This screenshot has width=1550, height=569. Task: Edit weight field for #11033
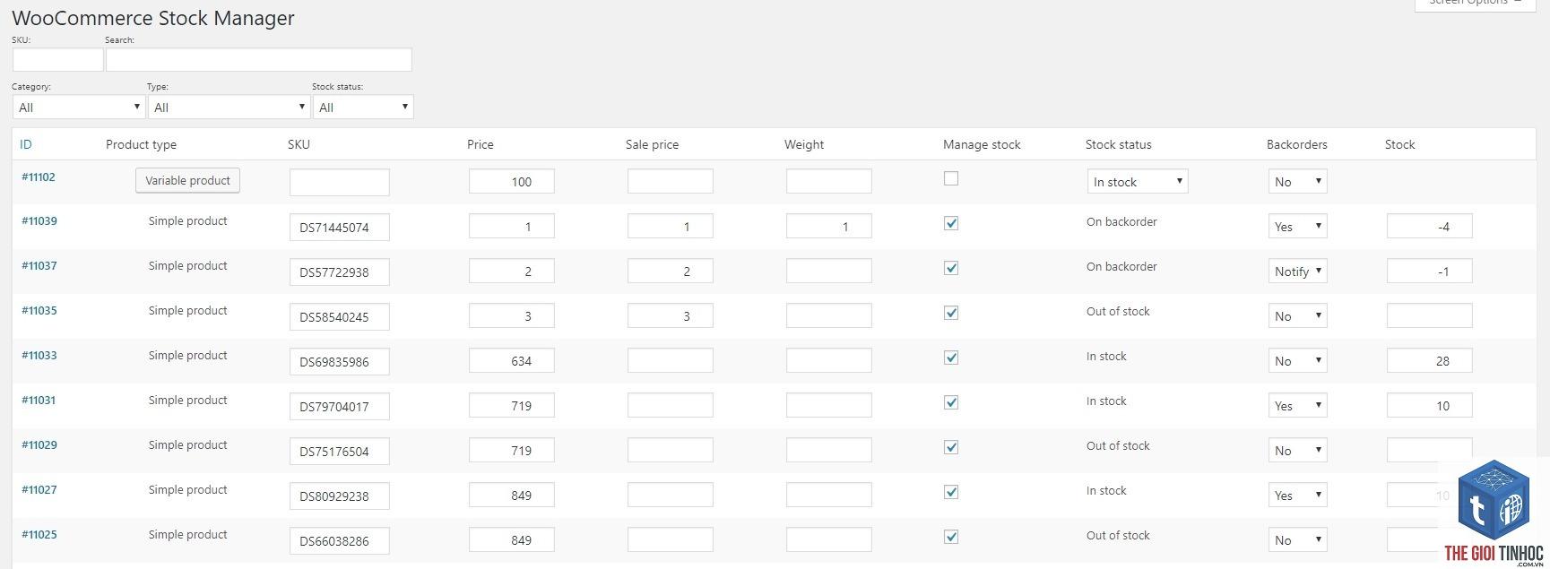[829, 360]
